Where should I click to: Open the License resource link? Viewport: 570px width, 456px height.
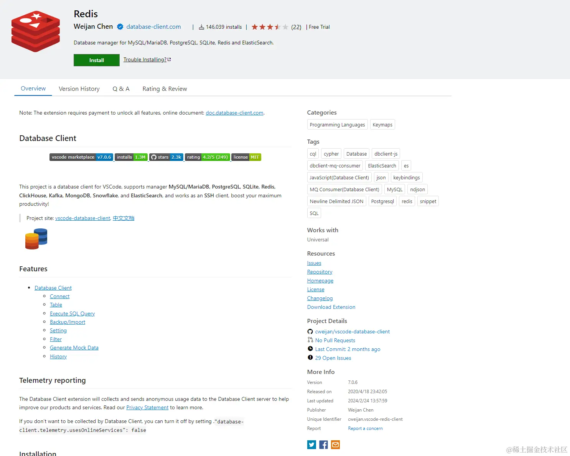point(316,289)
